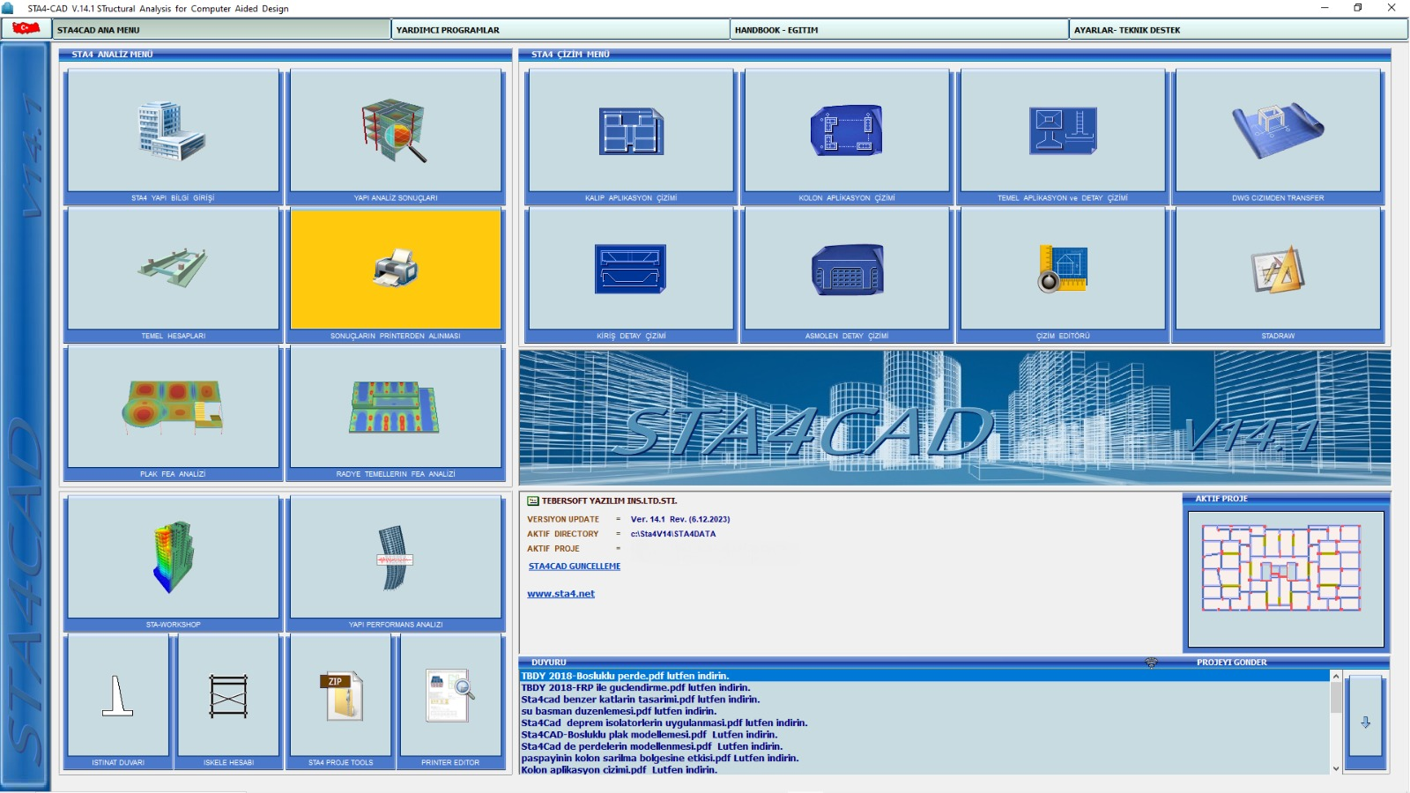Screen dimensions: 1410x793
Task: Visit the www.sta4.net link
Action: pyautogui.click(x=560, y=594)
